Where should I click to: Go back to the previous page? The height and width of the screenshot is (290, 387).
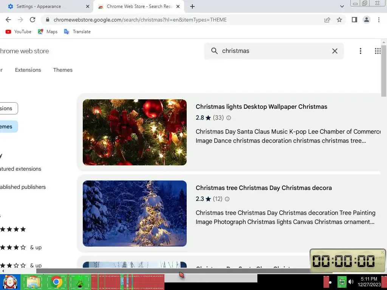(8, 20)
